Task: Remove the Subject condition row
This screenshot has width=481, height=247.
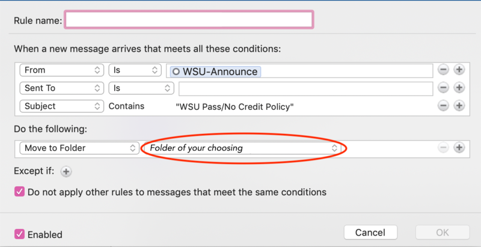Action: [x=443, y=106]
